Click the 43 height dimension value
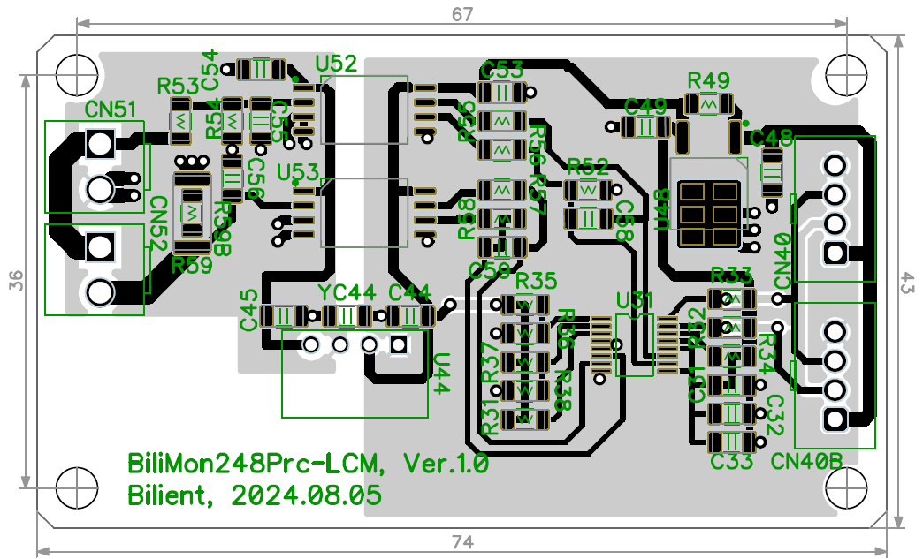The height and width of the screenshot is (559, 923). click(907, 282)
